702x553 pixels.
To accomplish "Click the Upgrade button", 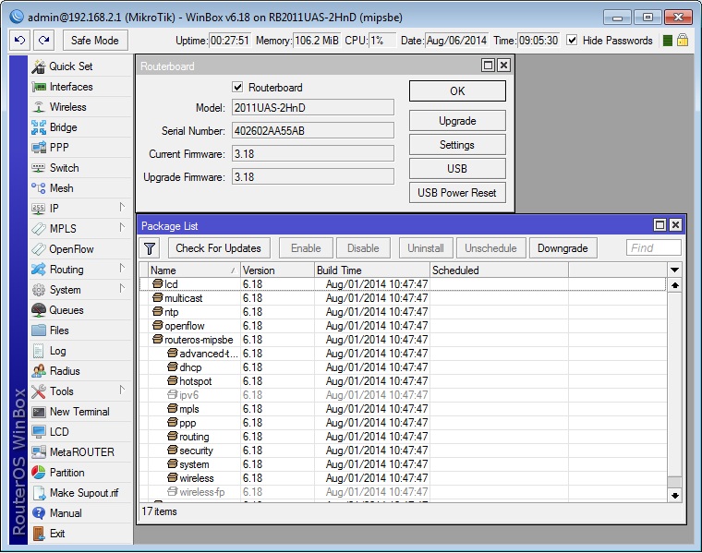I will [457, 121].
